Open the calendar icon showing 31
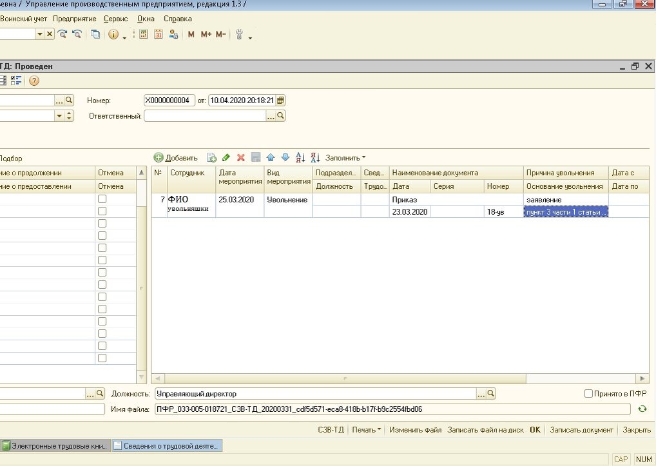The height and width of the screenshot is (466, 656). 158,34
